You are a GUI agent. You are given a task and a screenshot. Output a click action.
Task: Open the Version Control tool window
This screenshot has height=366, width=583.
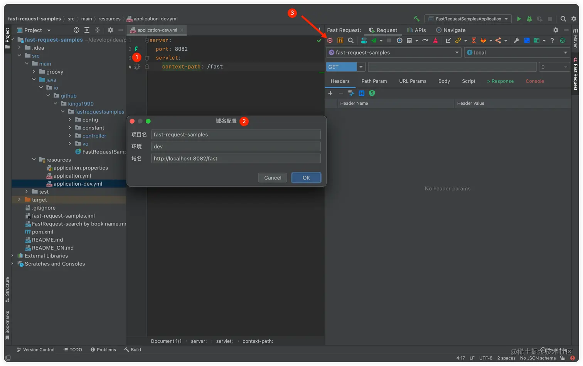(35, 350)
